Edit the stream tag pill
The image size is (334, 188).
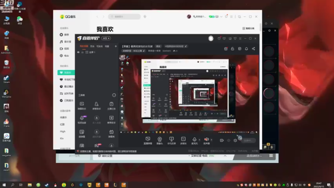pos(176,46)
